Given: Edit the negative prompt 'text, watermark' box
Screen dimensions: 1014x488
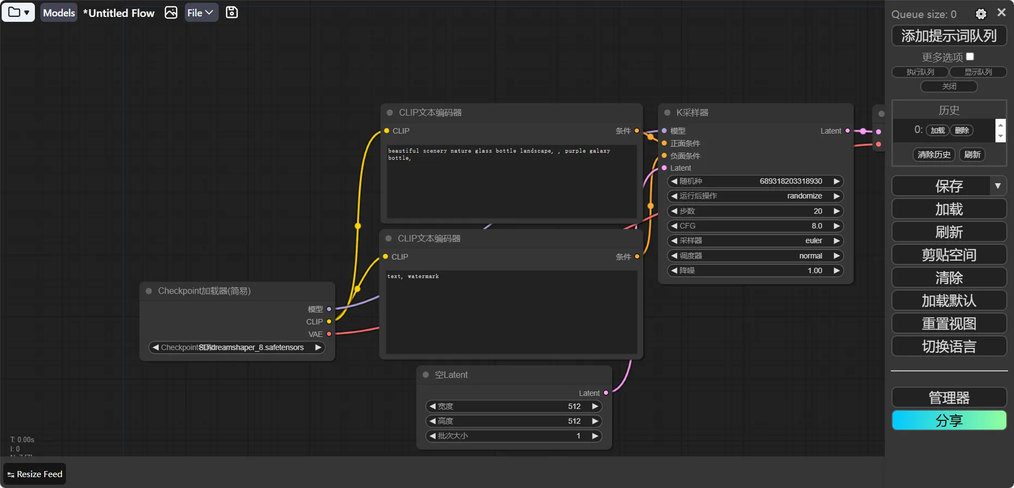Looking at the screenshot, I should click(x=511, y=312).
